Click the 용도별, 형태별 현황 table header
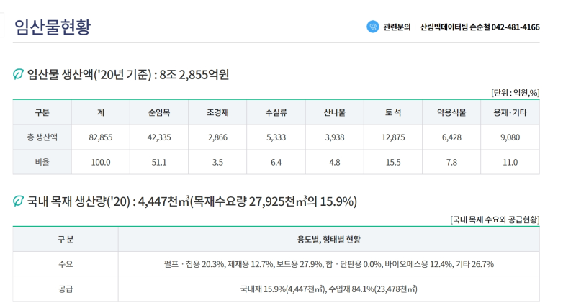576x308 pixels. point(328,240)
